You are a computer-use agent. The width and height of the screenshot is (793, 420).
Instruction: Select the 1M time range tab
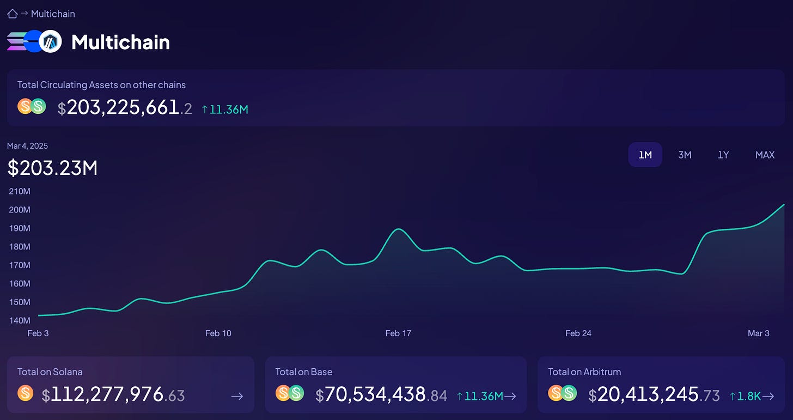[x=645, y=155]
